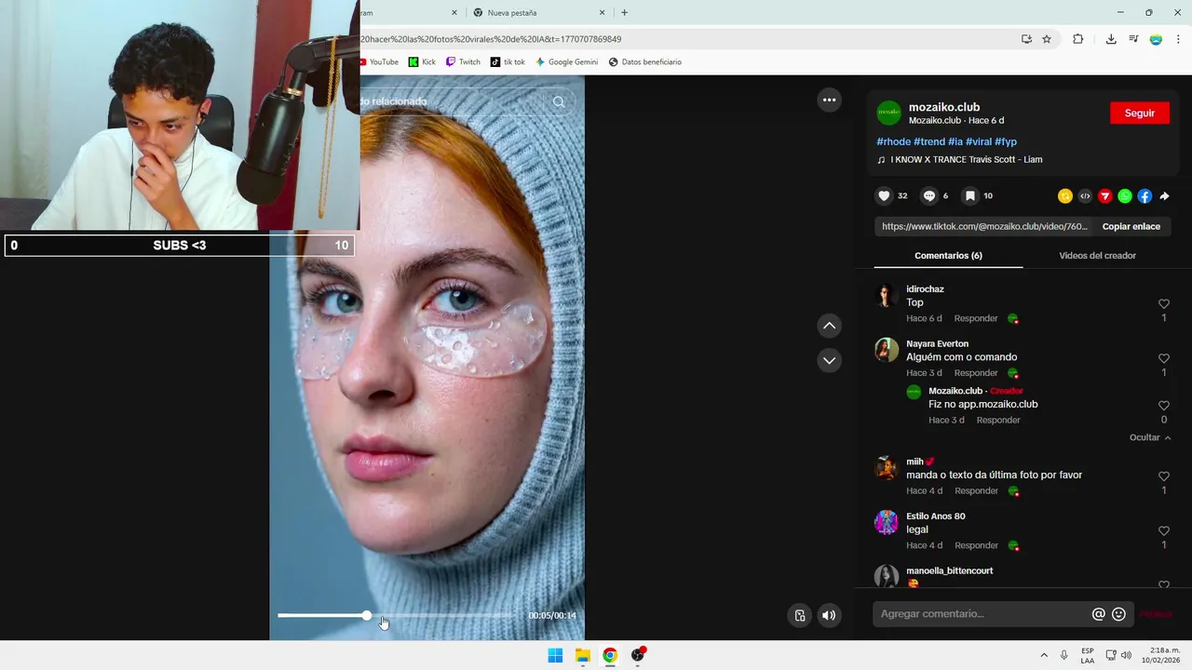Bookmark this page with the star icon
1192x670 pixels.
pyautogui.click(x=1047, y=39)
